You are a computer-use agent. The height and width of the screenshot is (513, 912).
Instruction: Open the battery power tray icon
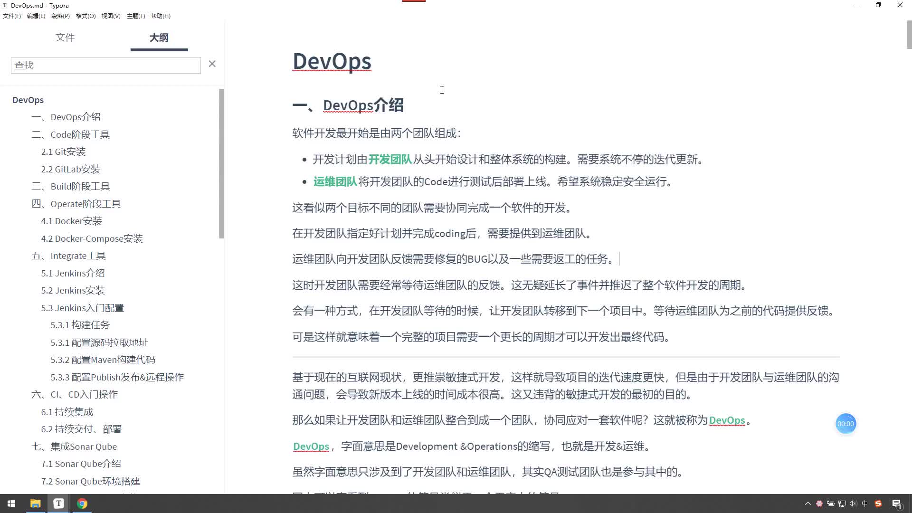coord(831,503)
